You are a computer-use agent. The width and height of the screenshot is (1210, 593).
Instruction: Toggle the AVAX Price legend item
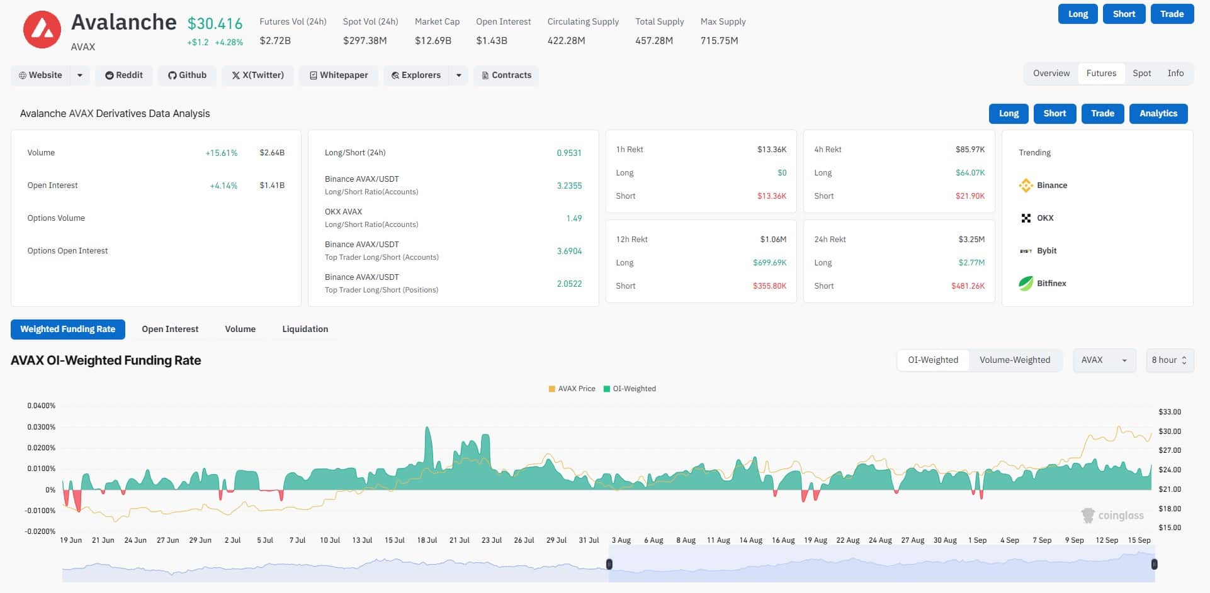click(x=571, y=388)
